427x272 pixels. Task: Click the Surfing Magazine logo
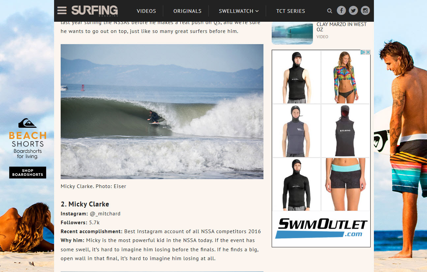click(95, 11)
